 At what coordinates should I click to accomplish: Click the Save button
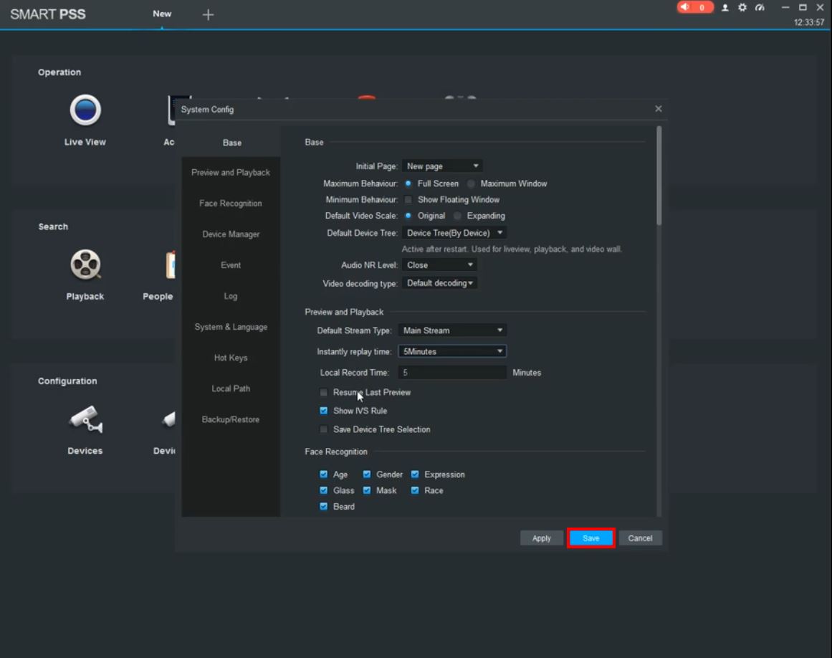[x=590, y=538]
